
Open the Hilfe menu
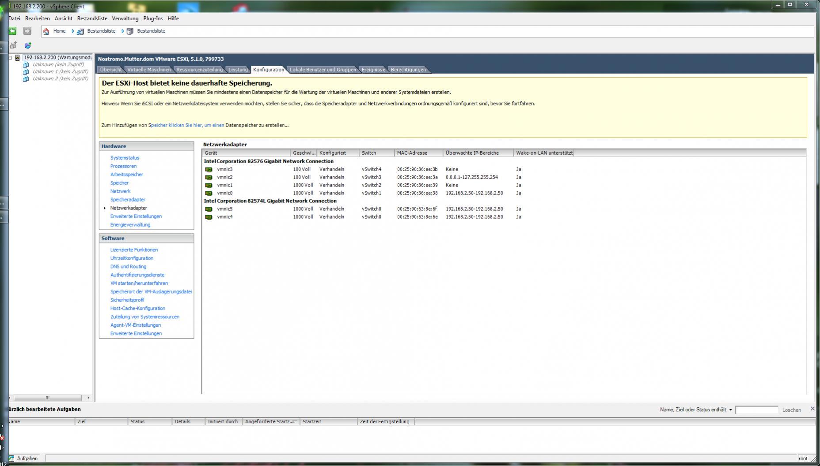tap(173, 19)
